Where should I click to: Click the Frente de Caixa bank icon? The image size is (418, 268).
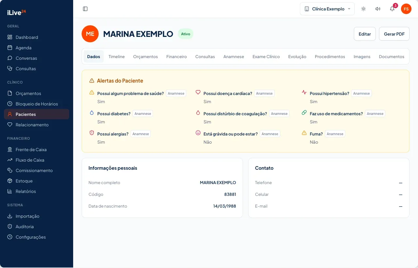pos(10,150)
